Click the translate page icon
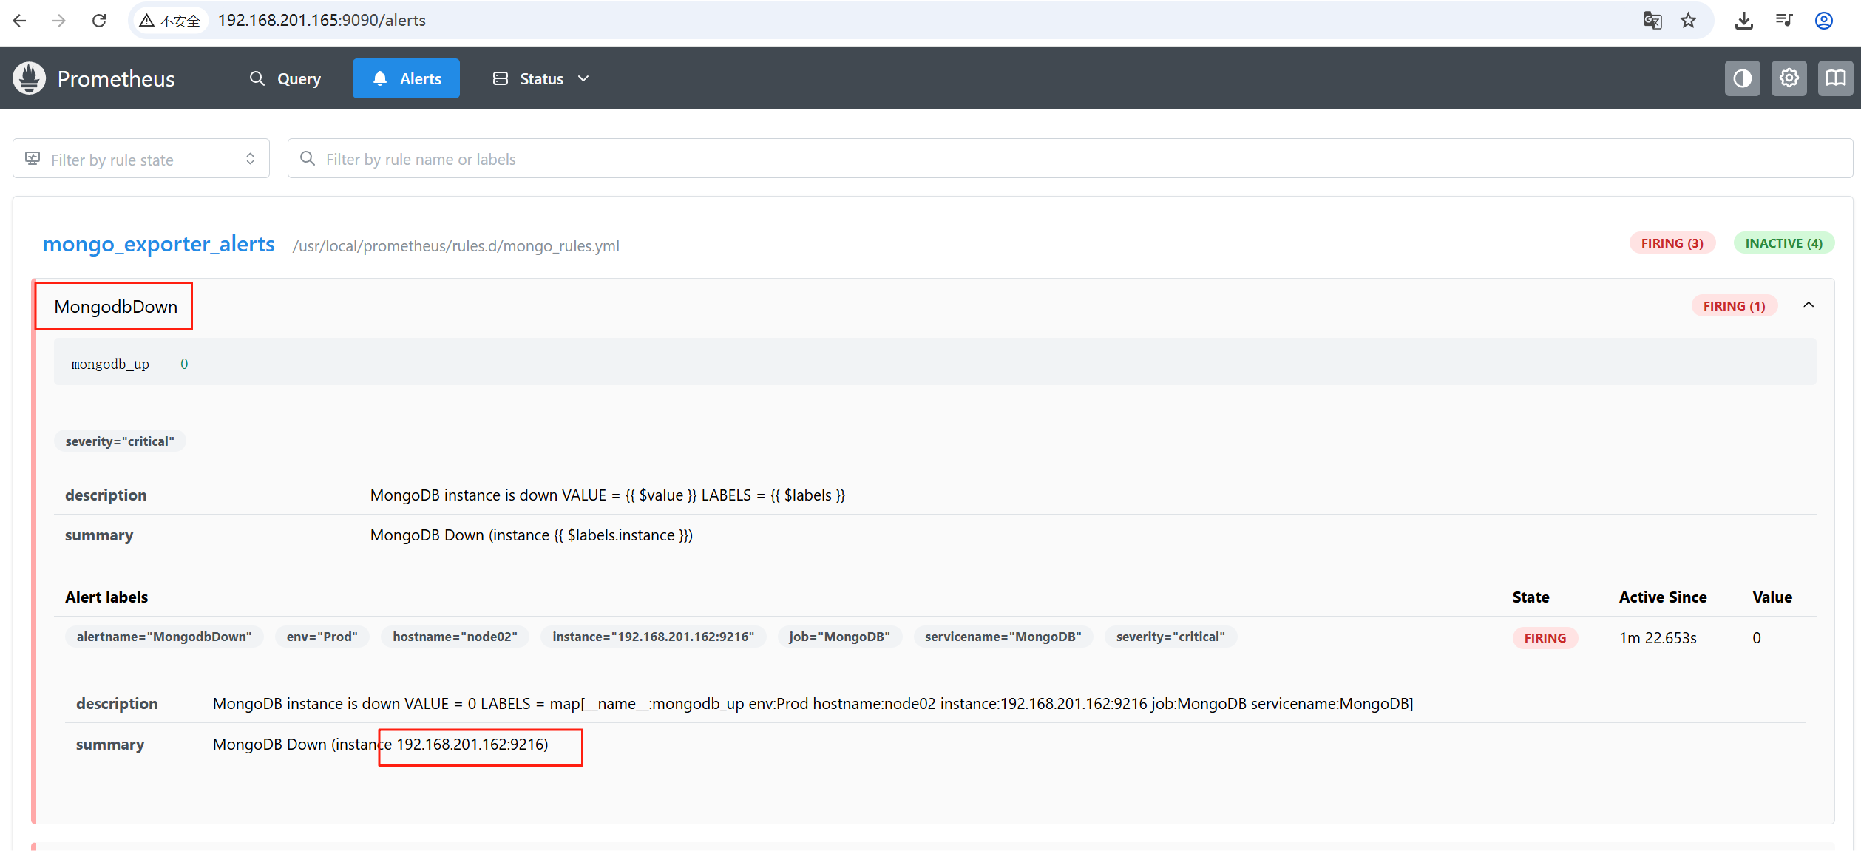The height and width of the screenshot is (851, 1861). (x=1652, y=21)
